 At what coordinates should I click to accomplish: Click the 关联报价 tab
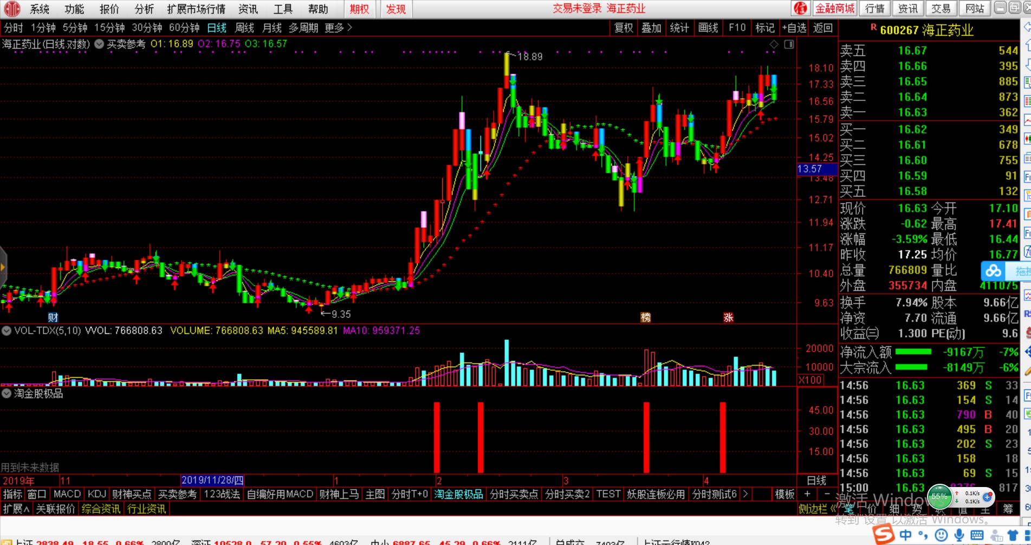pyautogui.click(x=55, y=509)
